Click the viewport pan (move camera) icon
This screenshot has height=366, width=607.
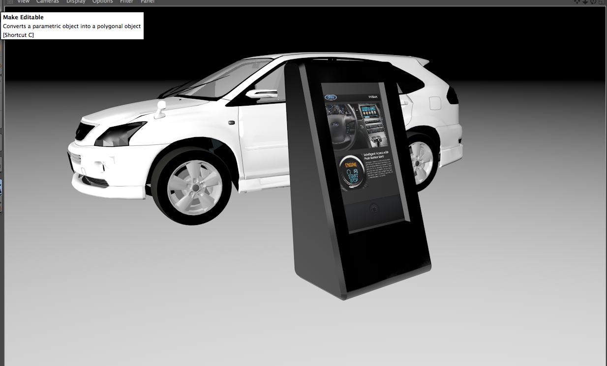(x=578, y=1)
